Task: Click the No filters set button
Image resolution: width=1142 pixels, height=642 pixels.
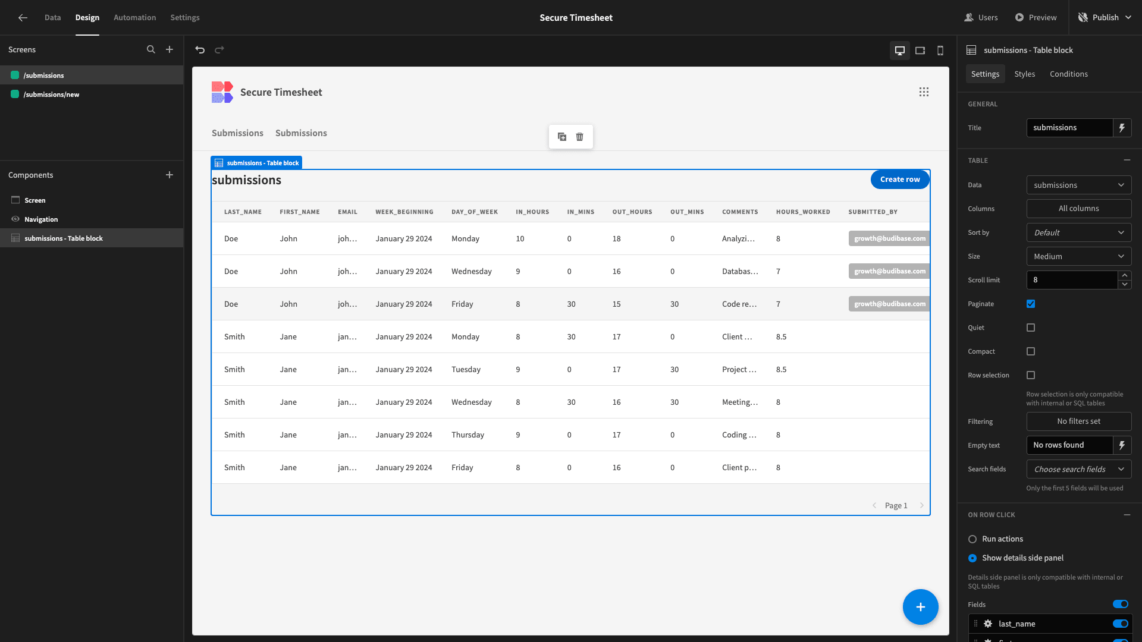Action: pos(1079,421)
